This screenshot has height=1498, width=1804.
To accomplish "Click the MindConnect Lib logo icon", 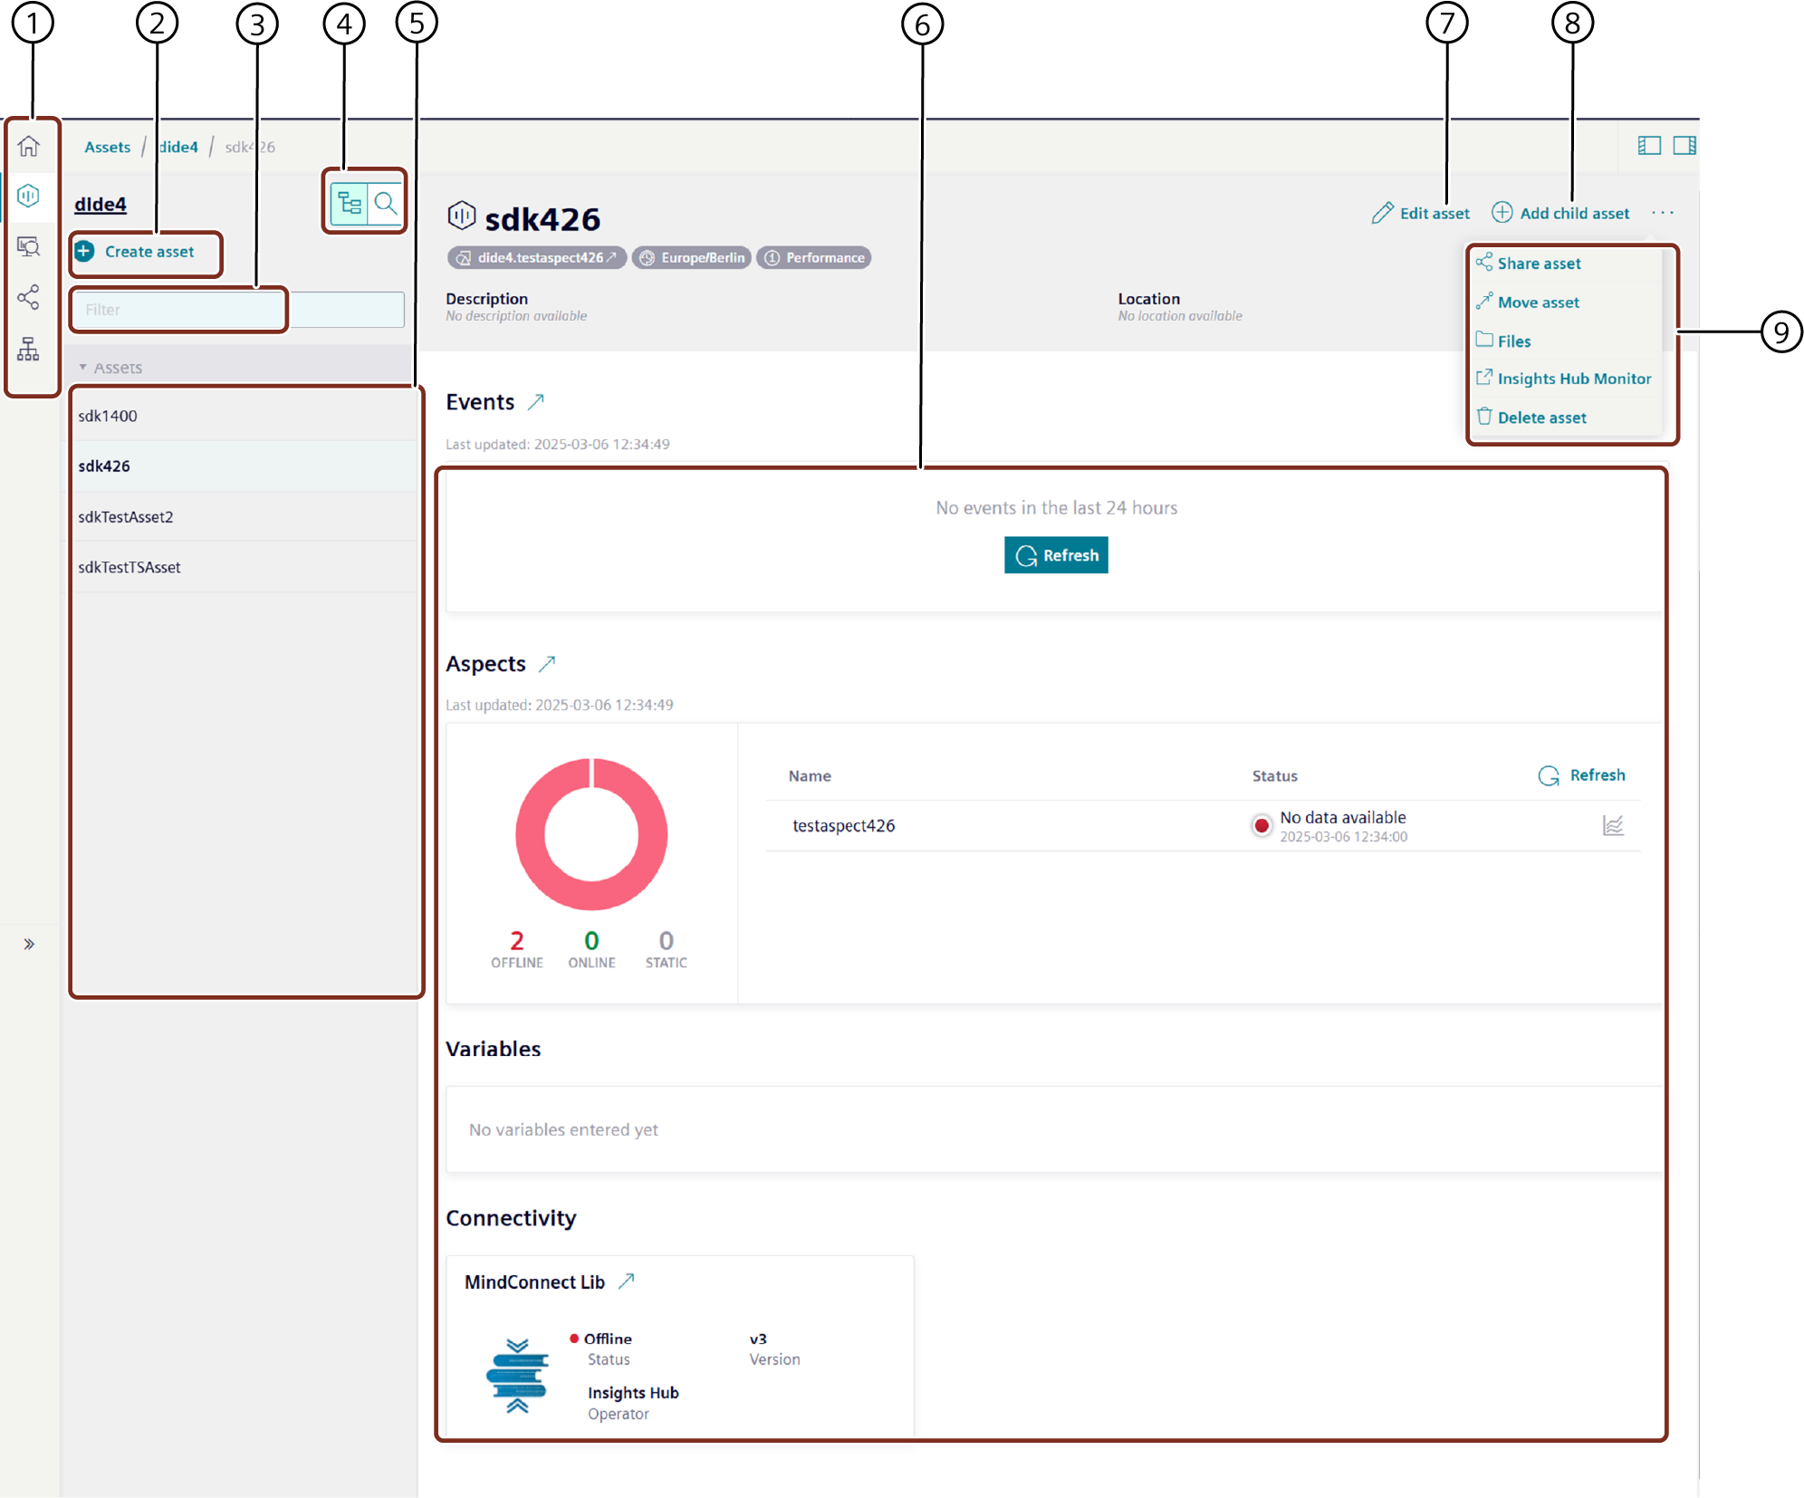I will (517, 1376).
